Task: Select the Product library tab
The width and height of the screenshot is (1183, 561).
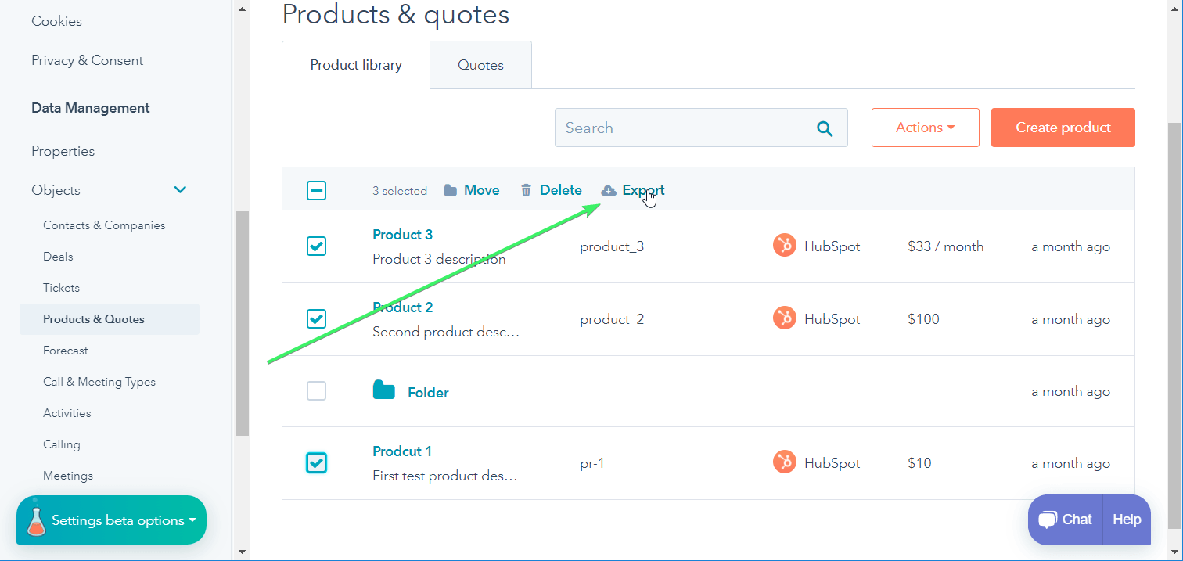Action: (354, 64)
